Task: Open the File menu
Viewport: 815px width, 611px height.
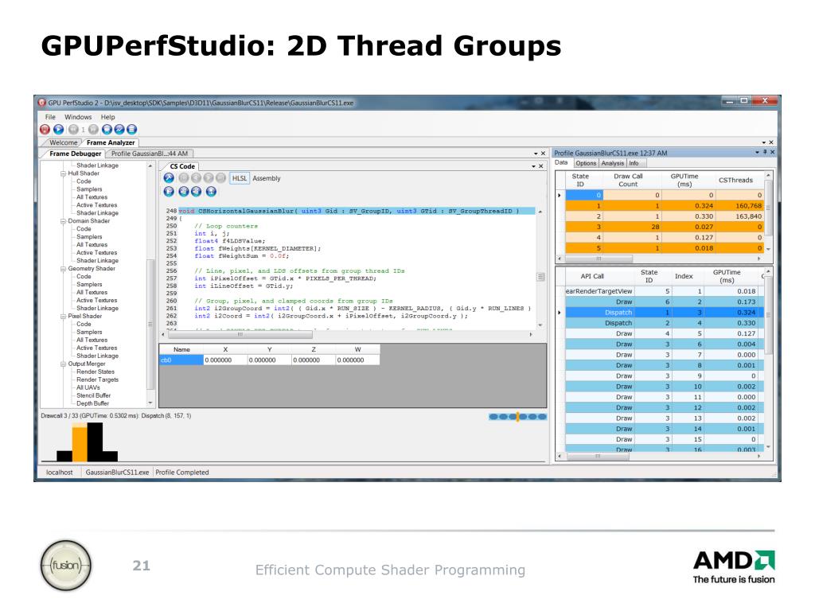Action: click(50, 117)
